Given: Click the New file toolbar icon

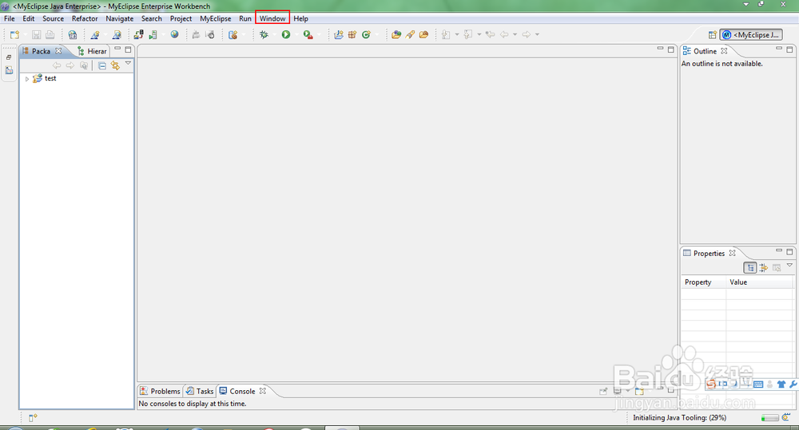Looking at the screenshot, I should 14,34.
